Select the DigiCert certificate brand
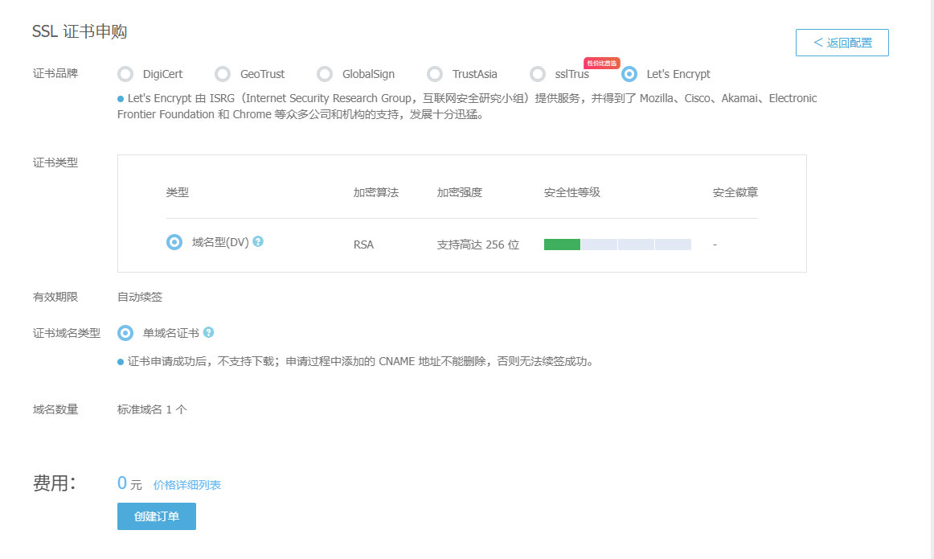 pyautogui.click(x=125, y=74)
